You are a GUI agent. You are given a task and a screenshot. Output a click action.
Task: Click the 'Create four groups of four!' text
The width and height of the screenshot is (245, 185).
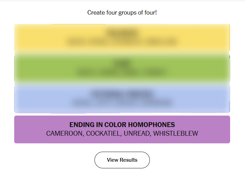122,13
